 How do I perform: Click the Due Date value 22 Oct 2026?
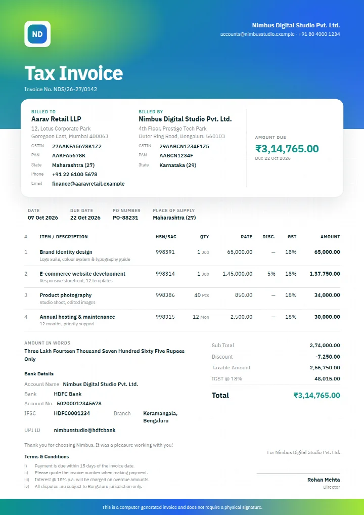(85, 218)
